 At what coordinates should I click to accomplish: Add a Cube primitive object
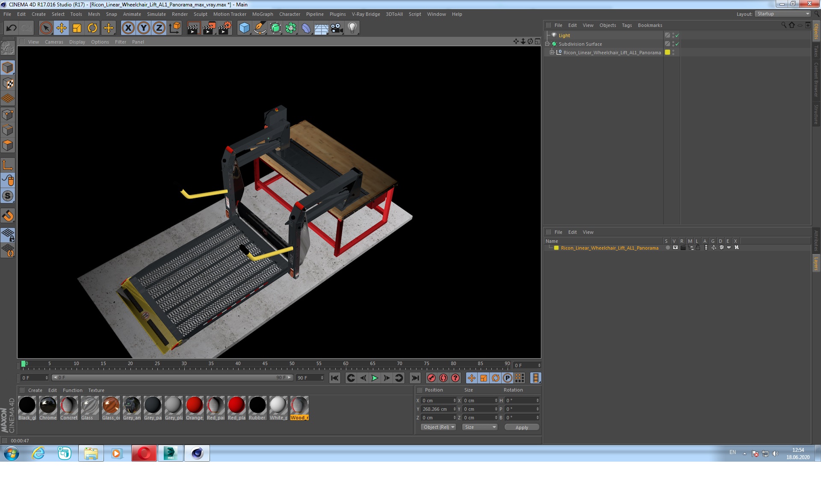pyautogui.click(x=244, y=28)
